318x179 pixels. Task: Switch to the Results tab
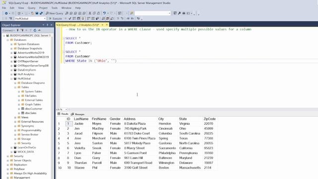click(63, 114)
